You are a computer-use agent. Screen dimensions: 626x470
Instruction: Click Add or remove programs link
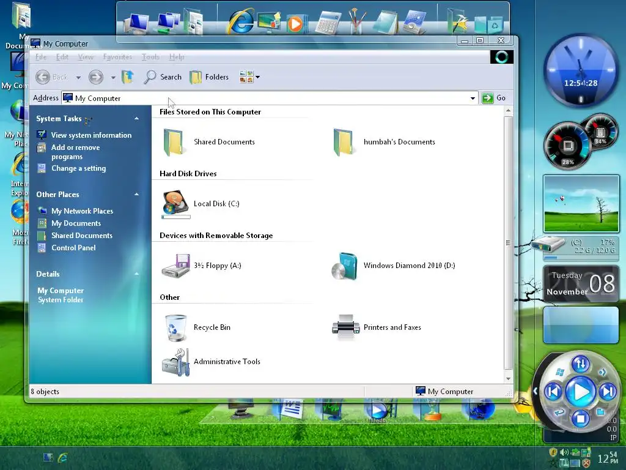[x=75, y=152]
